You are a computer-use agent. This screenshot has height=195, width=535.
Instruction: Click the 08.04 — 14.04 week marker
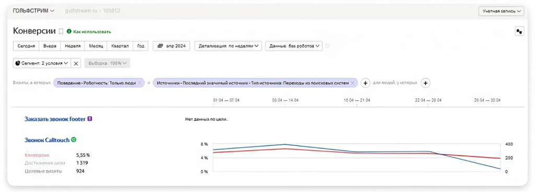(285, 100)
